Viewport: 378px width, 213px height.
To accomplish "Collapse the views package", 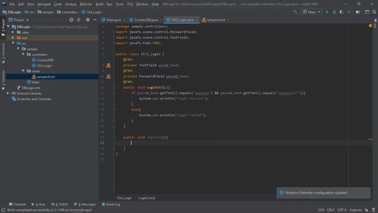I will pyautogui.click(x=23, y=71).
